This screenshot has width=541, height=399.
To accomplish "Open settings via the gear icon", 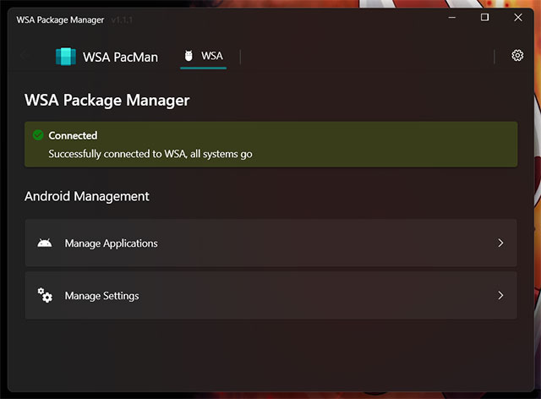I will 517,56.
